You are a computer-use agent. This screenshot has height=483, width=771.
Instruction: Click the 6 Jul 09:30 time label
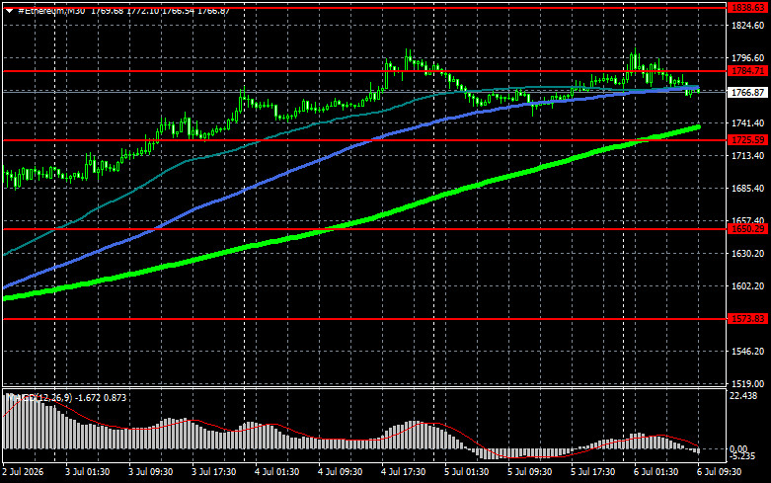pos(720,472)
